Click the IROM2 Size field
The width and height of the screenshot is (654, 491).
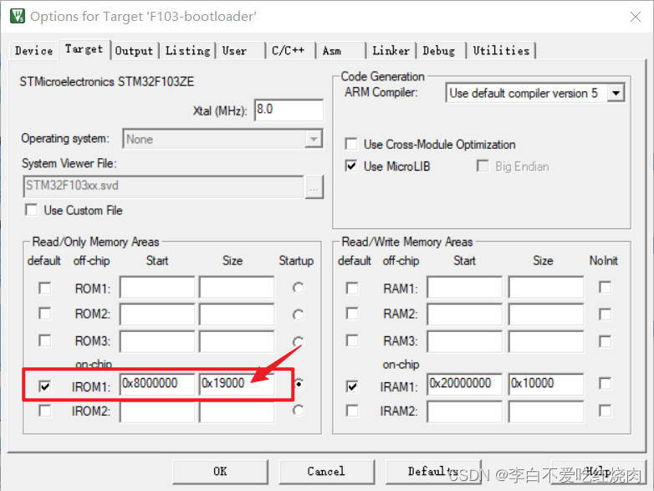click(237, 412)
